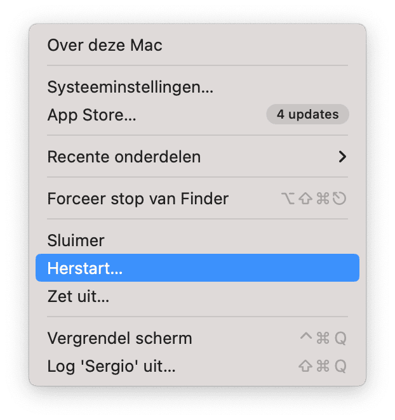Click the Q key hint for Vergrendel scherm

pyautogui.click(x=340, y=338)
